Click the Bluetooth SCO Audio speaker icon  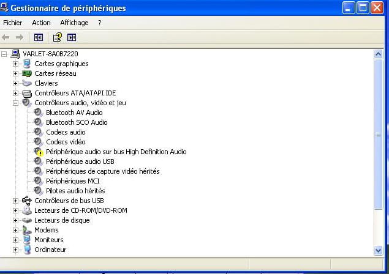pyautogui.click(x=38, y=122)
